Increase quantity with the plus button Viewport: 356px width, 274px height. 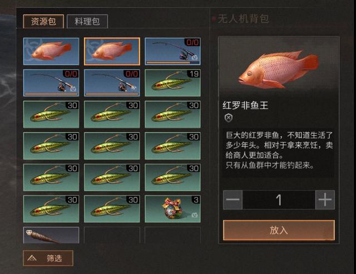click(x=325, y=200)
